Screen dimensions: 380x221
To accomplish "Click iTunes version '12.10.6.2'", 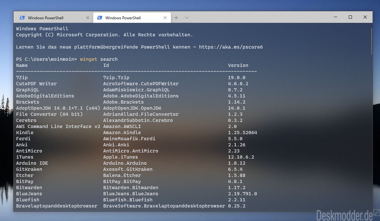I will coord(241,157).
